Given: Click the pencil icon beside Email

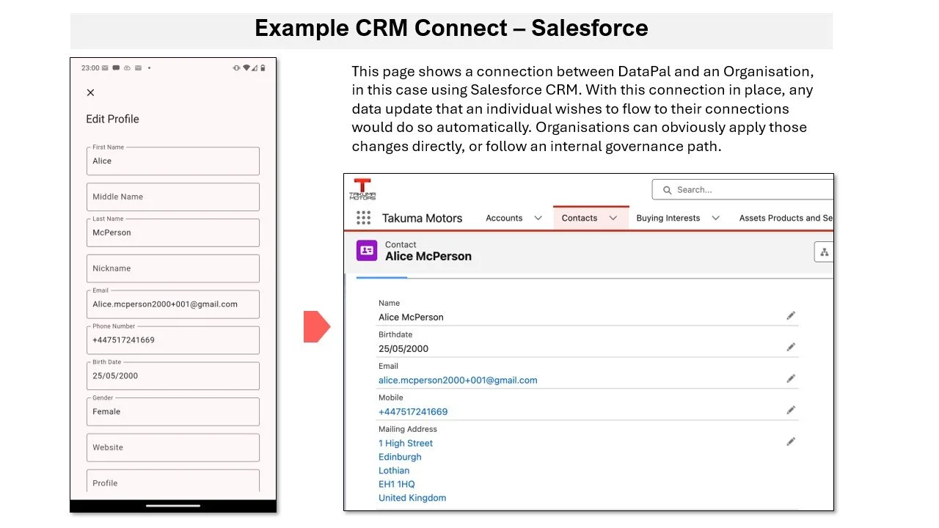Looking at the screenshot, I should (x=791, y=378).
